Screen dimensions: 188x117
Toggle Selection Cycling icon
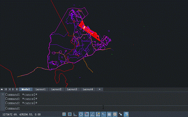coord(120,114)
